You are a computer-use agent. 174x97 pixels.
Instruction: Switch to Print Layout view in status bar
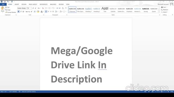149,92
